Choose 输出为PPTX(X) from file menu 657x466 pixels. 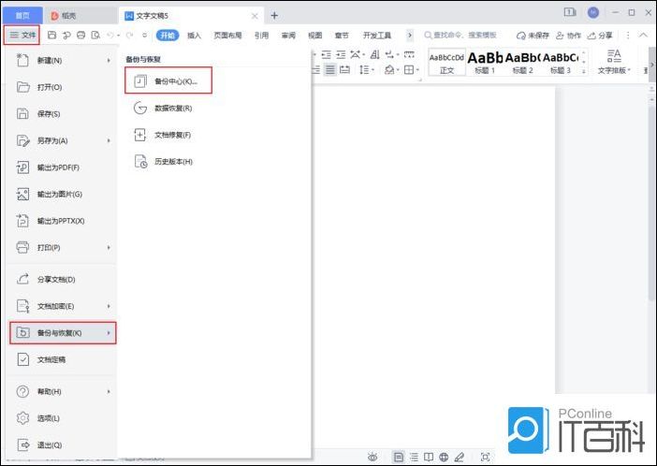[62, 221]
